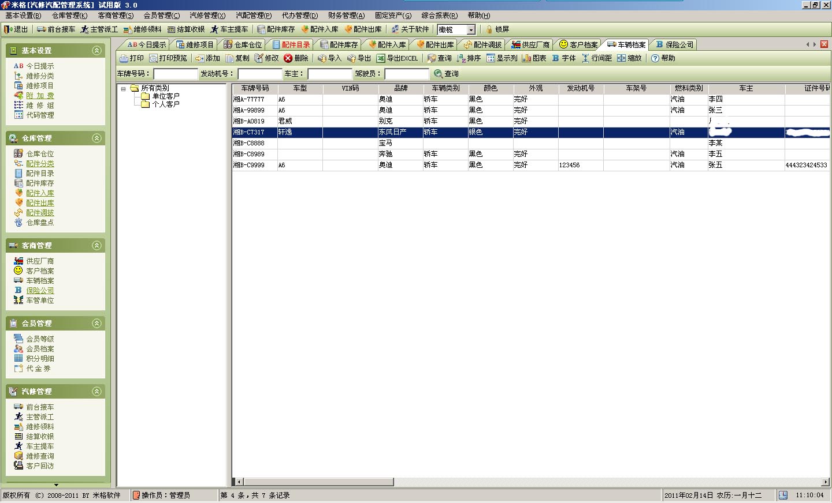This screenshot has width=832, height=503.
Task: Switch to the 今日提示 tab
Action: (146, 44)
